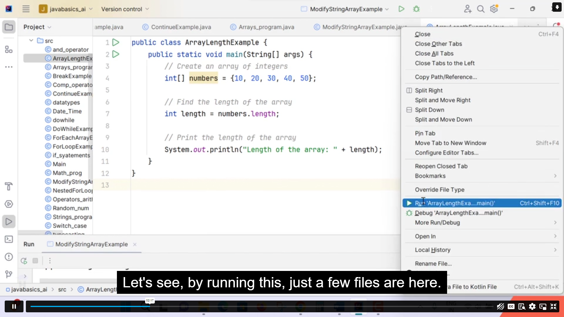Open Search Everywhere with the magnifier icon

(x=481, y=9)
